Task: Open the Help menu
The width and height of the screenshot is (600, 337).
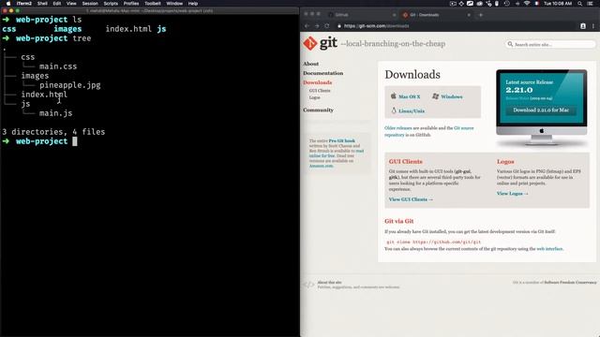Action: 193,4
